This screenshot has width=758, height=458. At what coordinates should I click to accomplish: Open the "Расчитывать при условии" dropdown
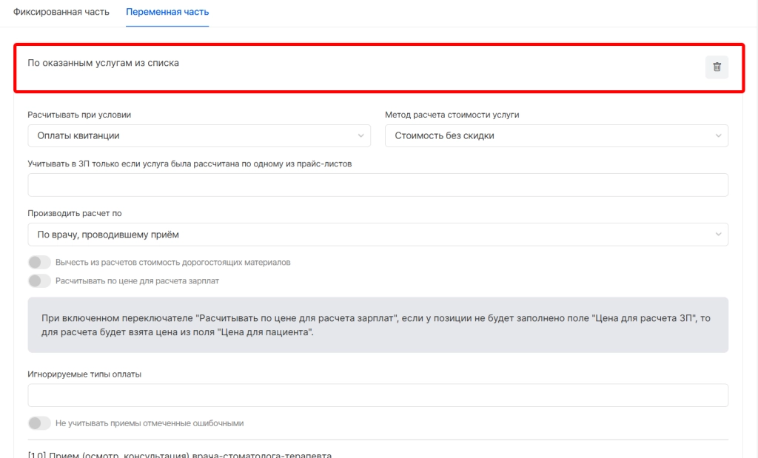pyautogui.click(x=198, y=135)
